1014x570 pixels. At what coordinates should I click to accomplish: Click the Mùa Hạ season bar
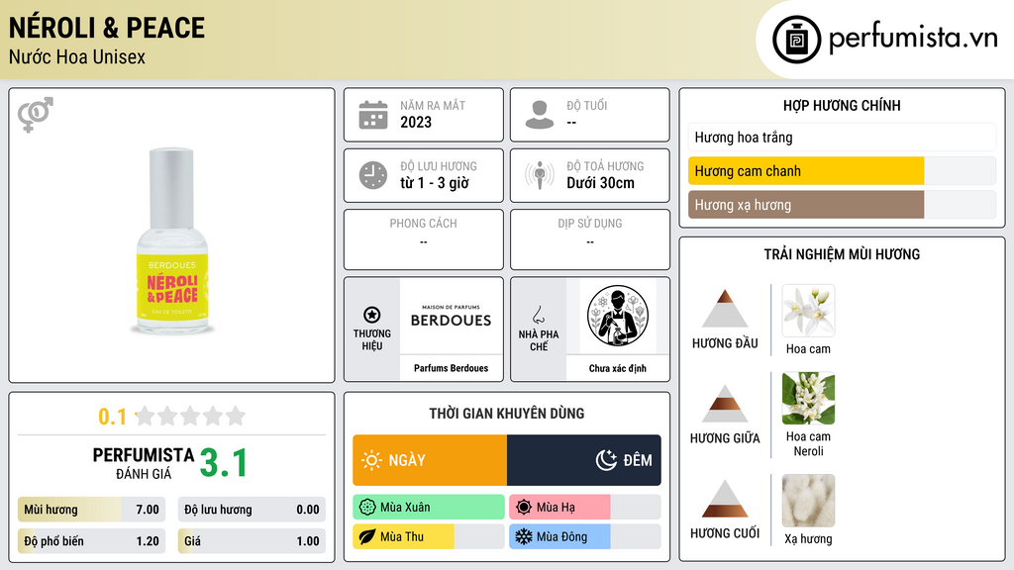[x=584, y=508]
